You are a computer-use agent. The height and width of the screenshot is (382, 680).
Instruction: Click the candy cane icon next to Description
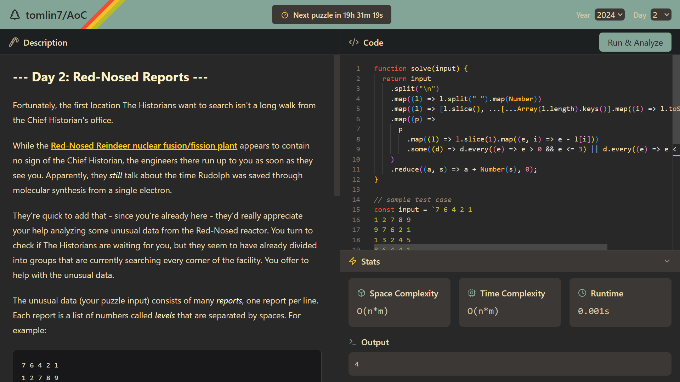14,42
